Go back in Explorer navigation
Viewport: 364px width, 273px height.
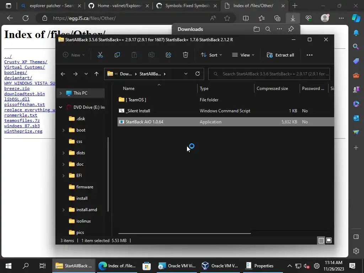(63, 74)
